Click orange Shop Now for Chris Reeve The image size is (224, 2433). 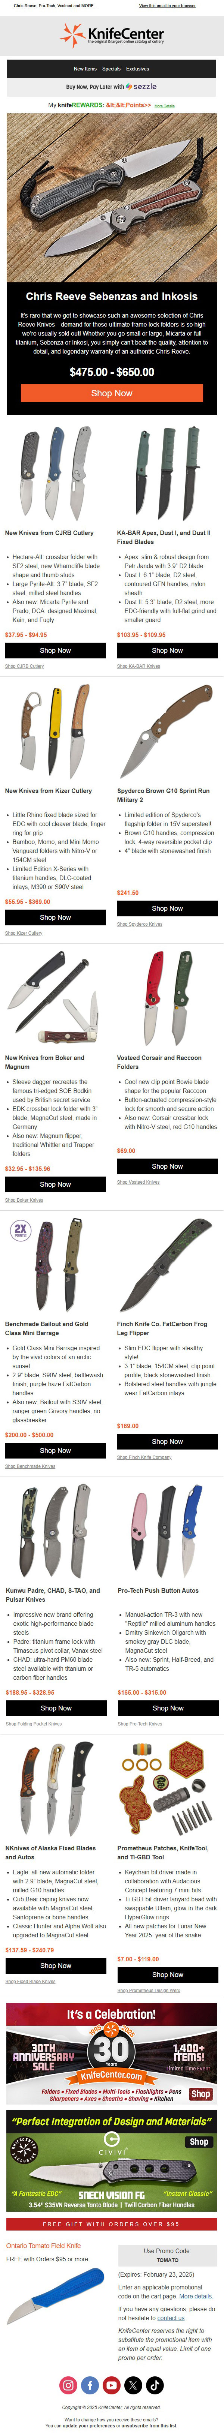click(112, 393)
